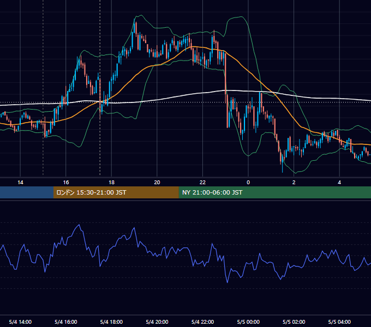The width and height of the screenshot is (371, 327).
Task: Click the 5/5 04:00 label on lower axis
Action: tap(339, 322)
